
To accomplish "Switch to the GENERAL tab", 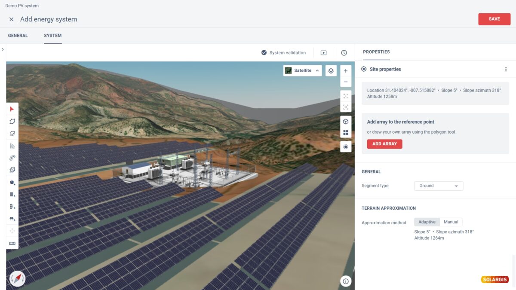I will 18,36.
